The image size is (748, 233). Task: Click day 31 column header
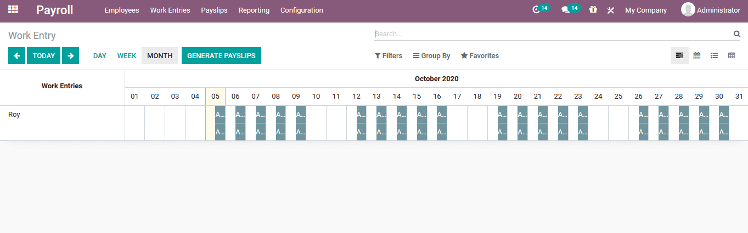(739, 96)
